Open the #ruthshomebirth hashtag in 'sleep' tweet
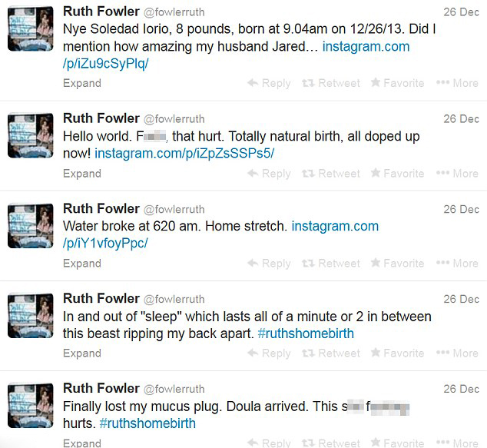This screenshot has width=487, height=448. pos(296,334)
